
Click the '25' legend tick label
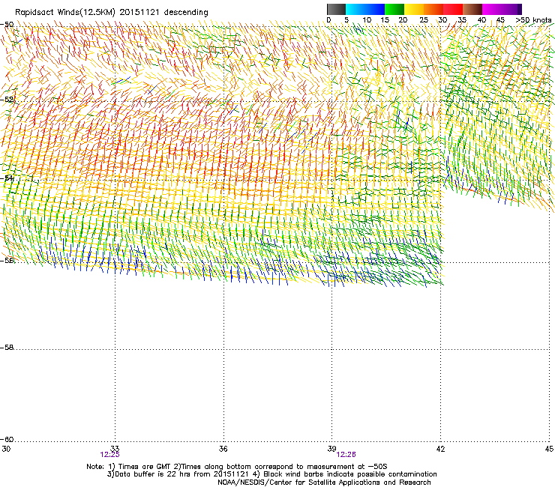click(x=424, y=20)
